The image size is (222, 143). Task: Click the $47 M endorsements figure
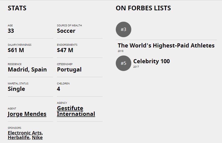pos(65,50)
